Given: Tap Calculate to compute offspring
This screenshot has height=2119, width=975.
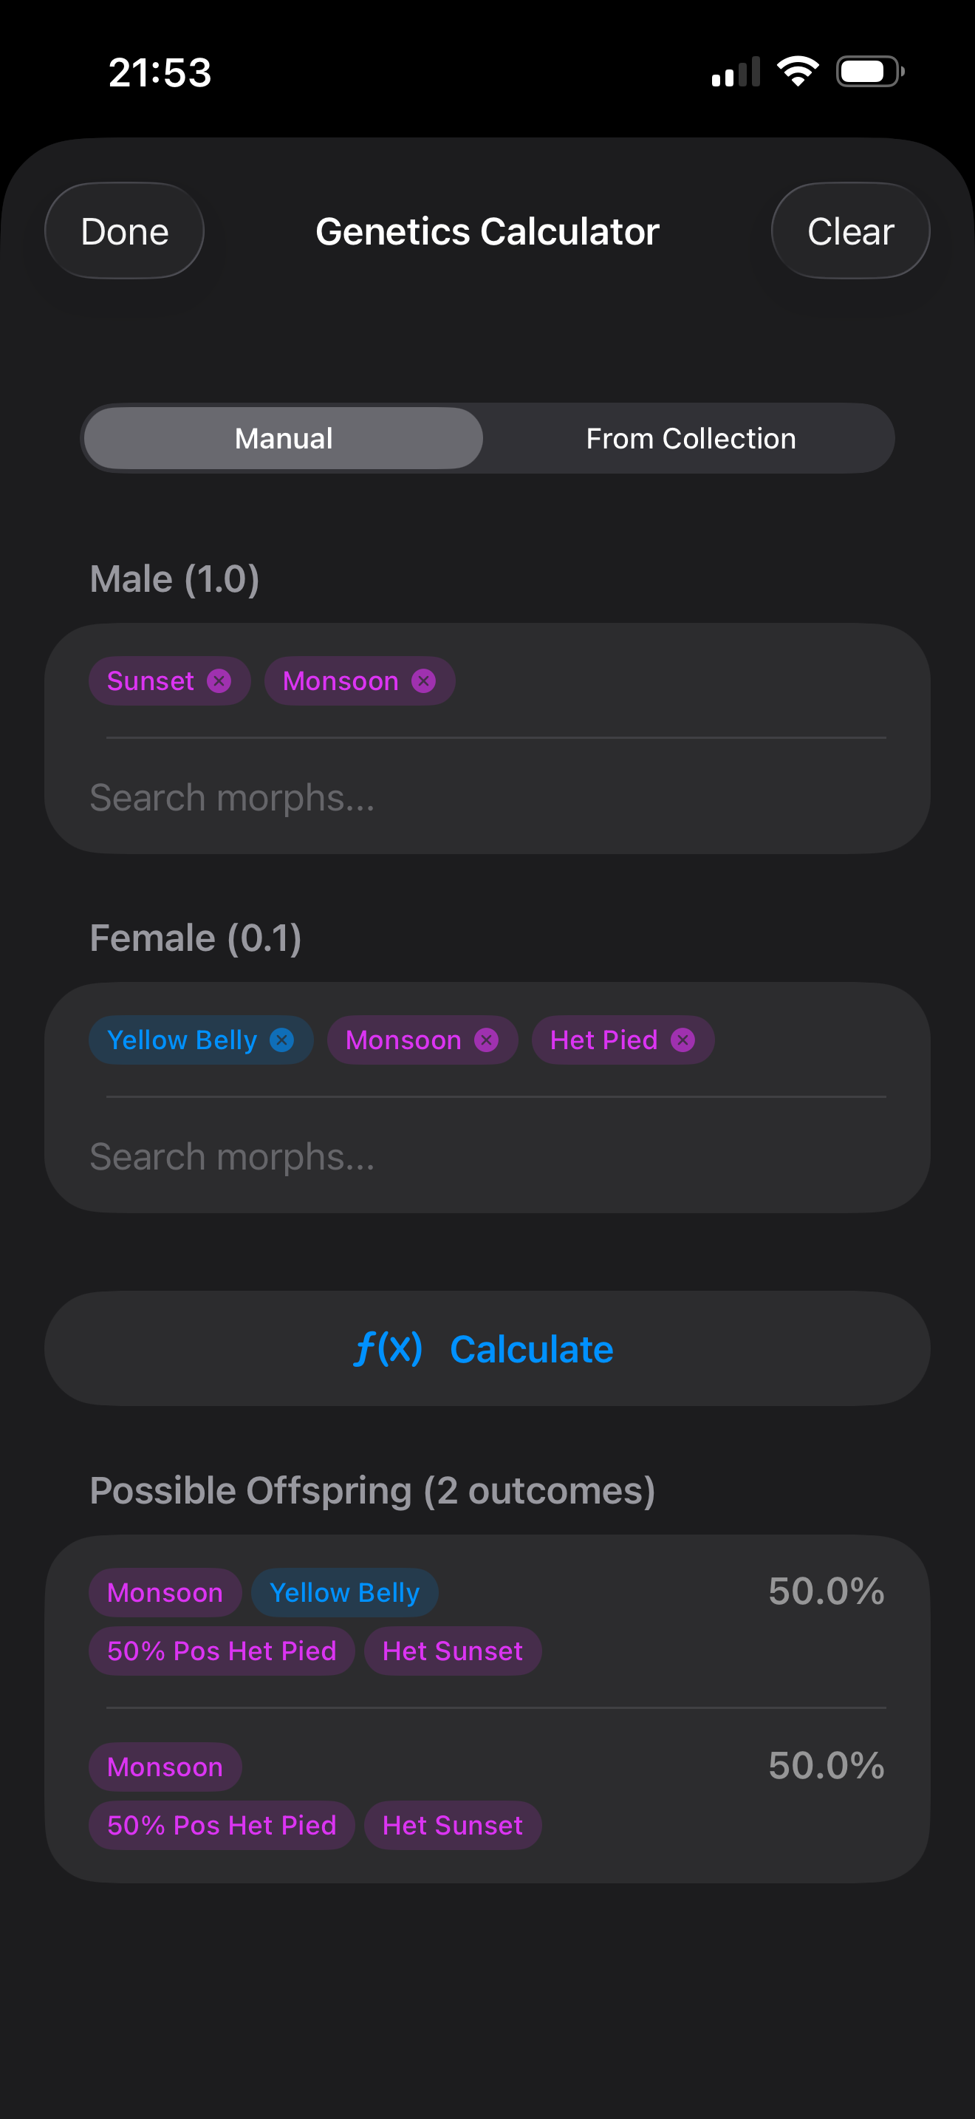Looking at the screenshot, I should [x=487, y=1349].
